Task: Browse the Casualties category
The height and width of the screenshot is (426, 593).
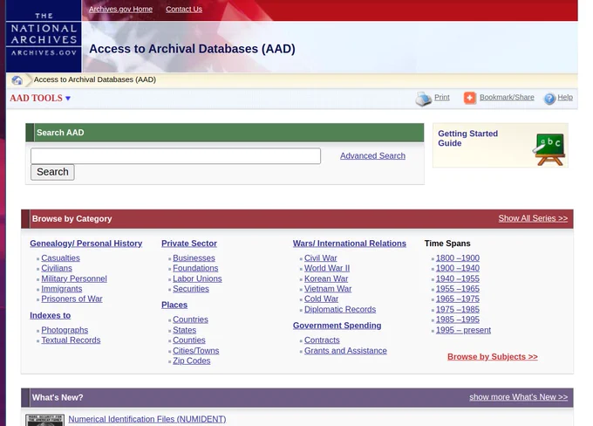Action: pyautogui.click(x=60, y=258)
